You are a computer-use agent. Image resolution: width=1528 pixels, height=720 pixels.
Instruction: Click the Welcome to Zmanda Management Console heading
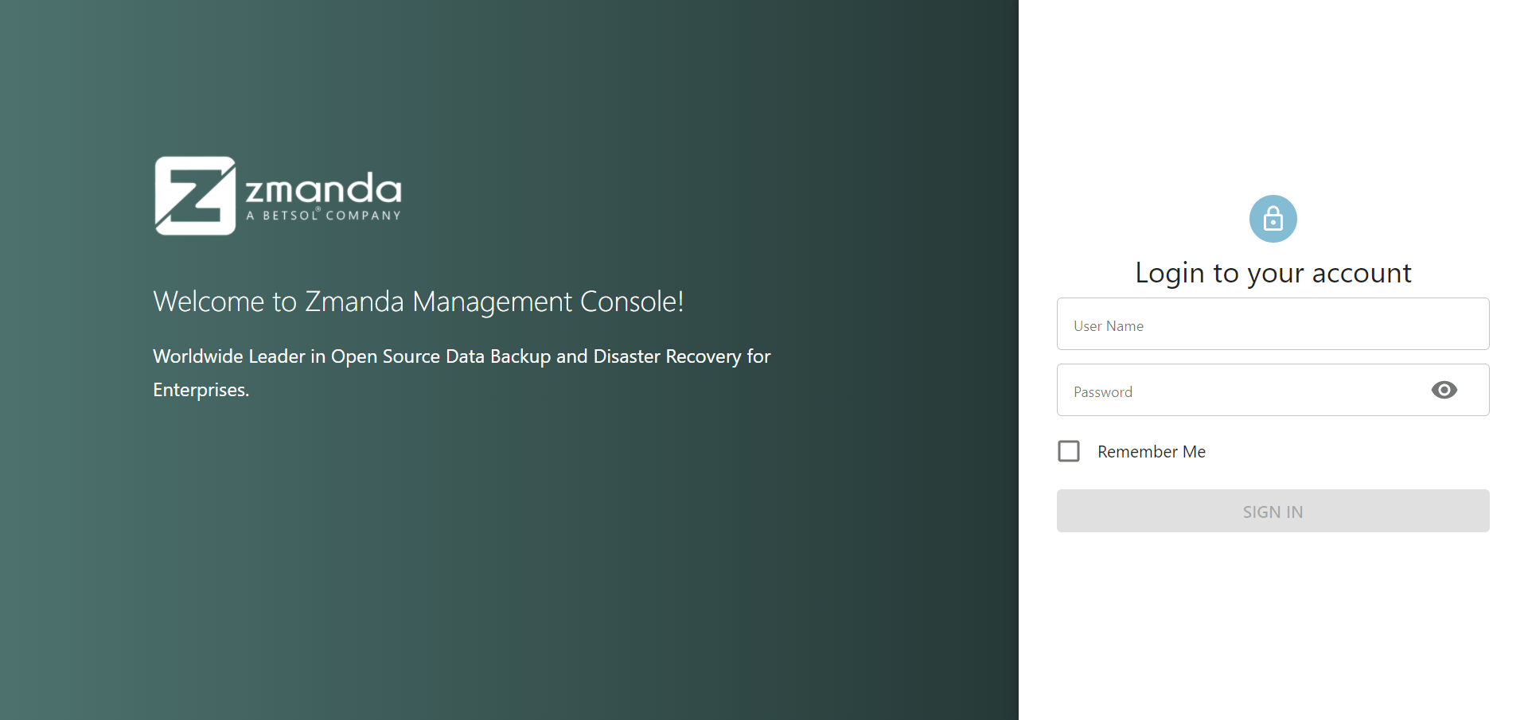418,302
